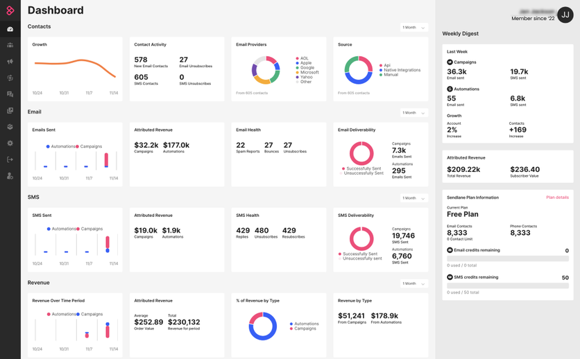Click the 7.3k Emails Sent value
580x359 pixels.
click(x=399, y=150)
